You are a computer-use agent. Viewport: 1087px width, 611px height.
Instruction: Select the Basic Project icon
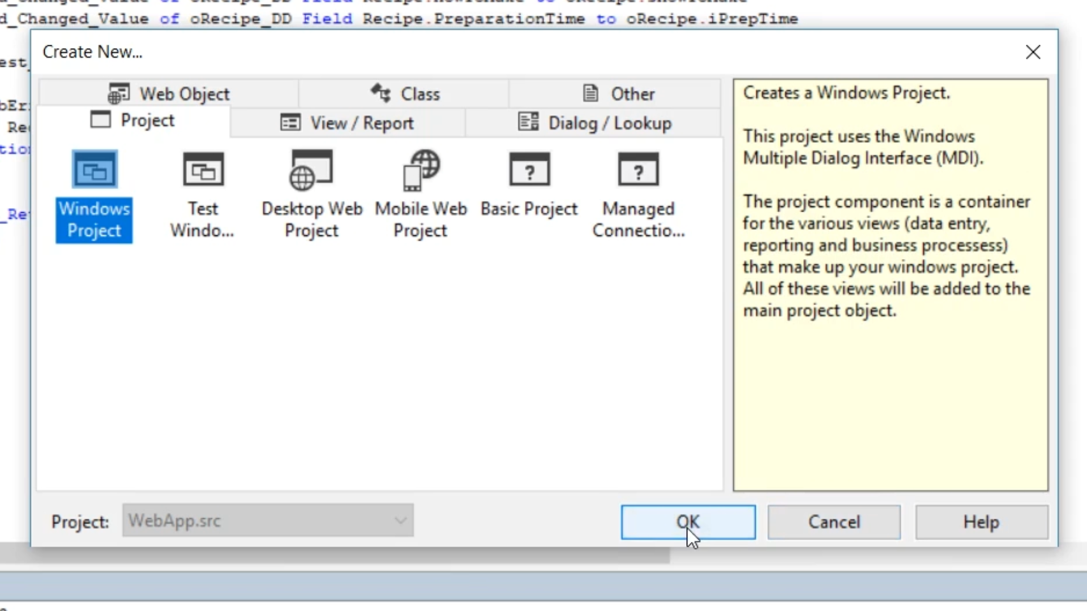click(x=529, y=170)
